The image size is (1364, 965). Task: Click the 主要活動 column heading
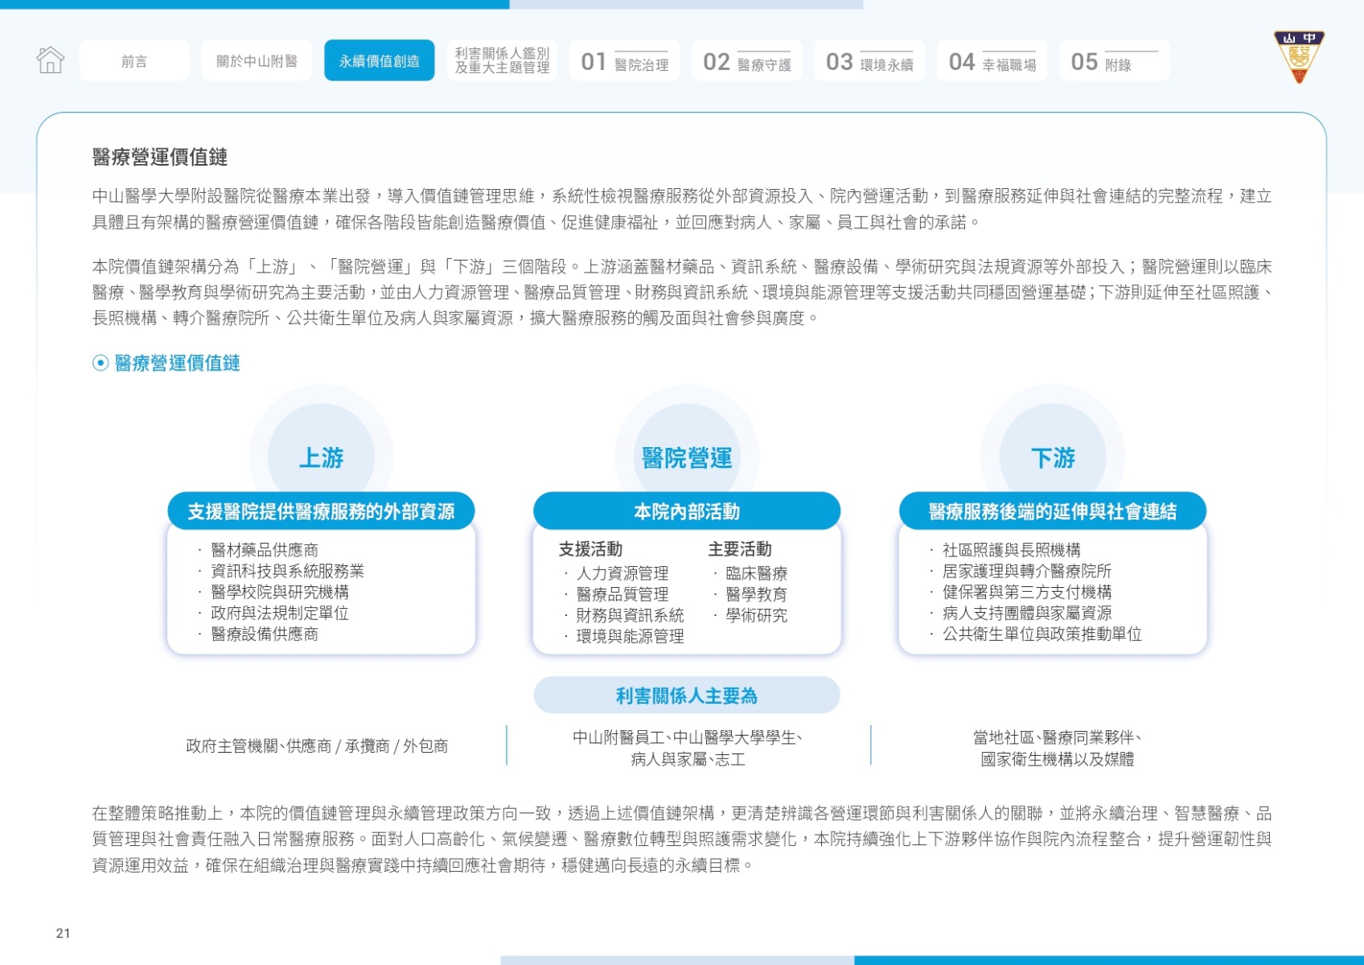pyautogui.click(x=740, y=549)
